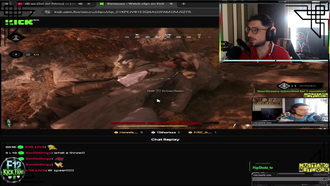Select the Chat Replay heading
This screenshot has width=330, height=186.
coord(165,139)
